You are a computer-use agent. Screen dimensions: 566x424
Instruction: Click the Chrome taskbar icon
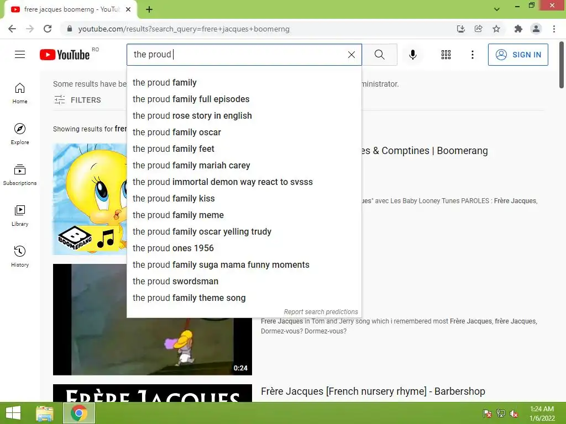[79, 413]
